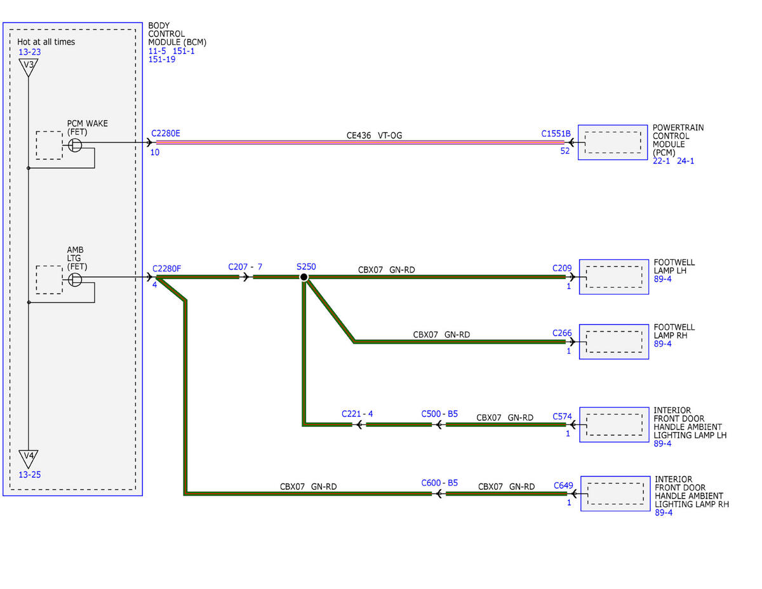
Task: Select the PCM WAKE FET transistor symbol
Action: point(75,145)
